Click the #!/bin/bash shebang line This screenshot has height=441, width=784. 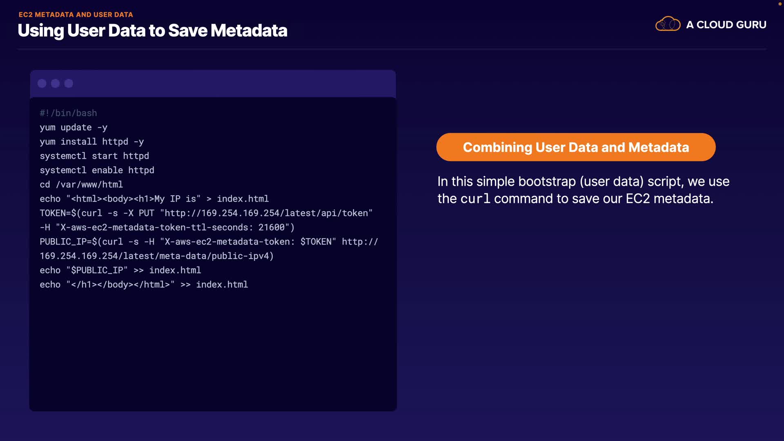[x=68, y=113]
